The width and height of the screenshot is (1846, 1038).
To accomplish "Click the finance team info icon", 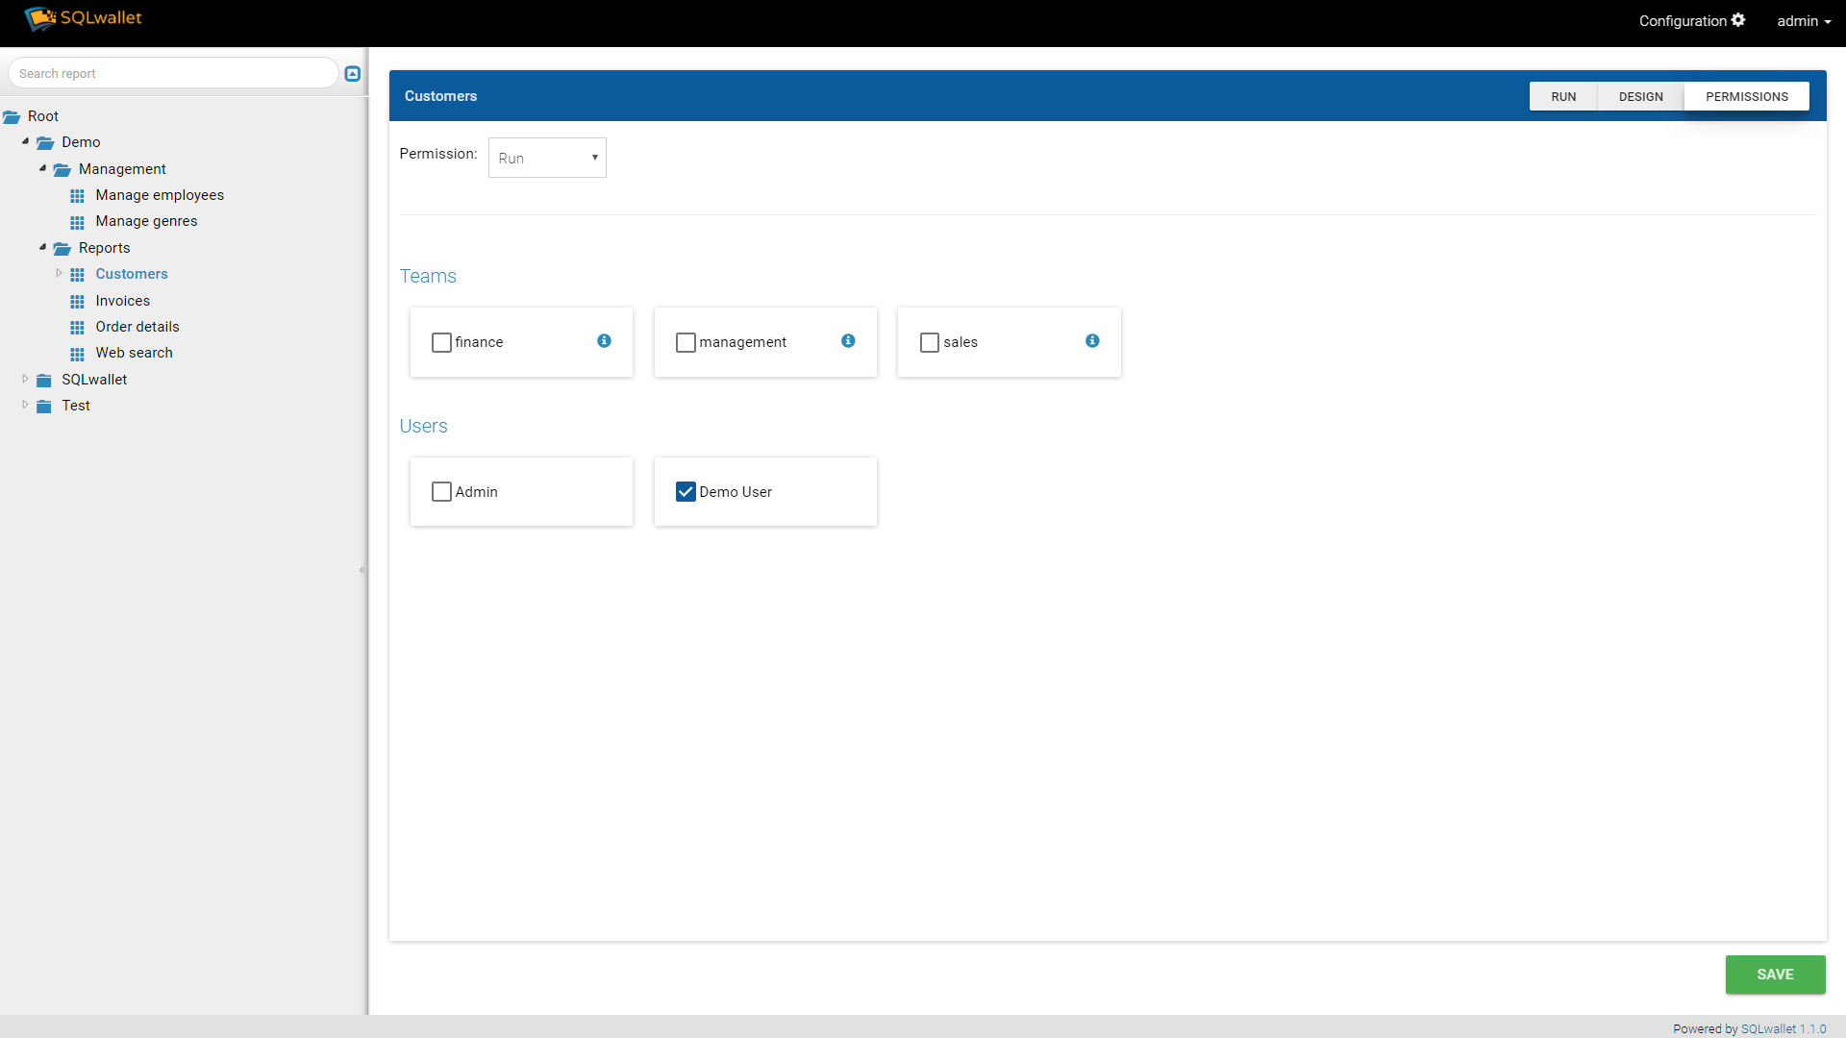I will (x=604, y=341).
